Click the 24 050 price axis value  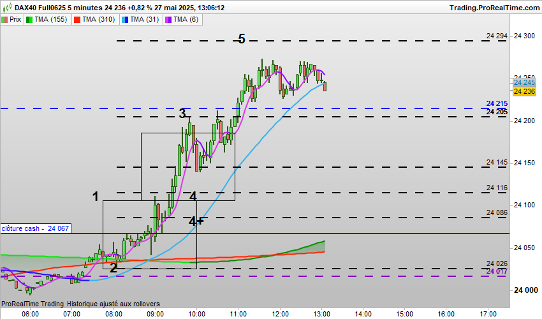524,248
